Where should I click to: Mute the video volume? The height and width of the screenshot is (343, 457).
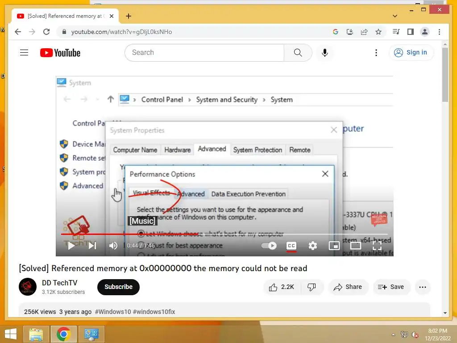(x=113, y=246)
